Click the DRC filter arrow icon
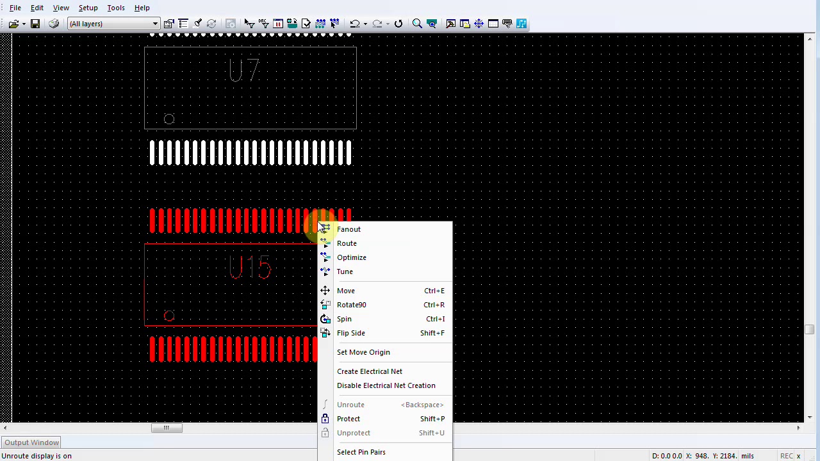This screenshot has width=820, height=461. pos(263,24)
